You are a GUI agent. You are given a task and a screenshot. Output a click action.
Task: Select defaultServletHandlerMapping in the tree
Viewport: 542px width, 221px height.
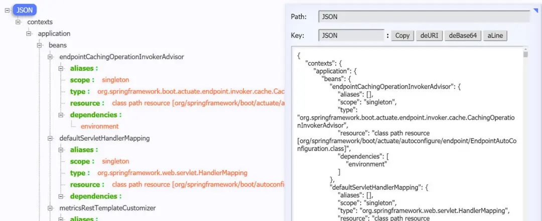(104, 138)
